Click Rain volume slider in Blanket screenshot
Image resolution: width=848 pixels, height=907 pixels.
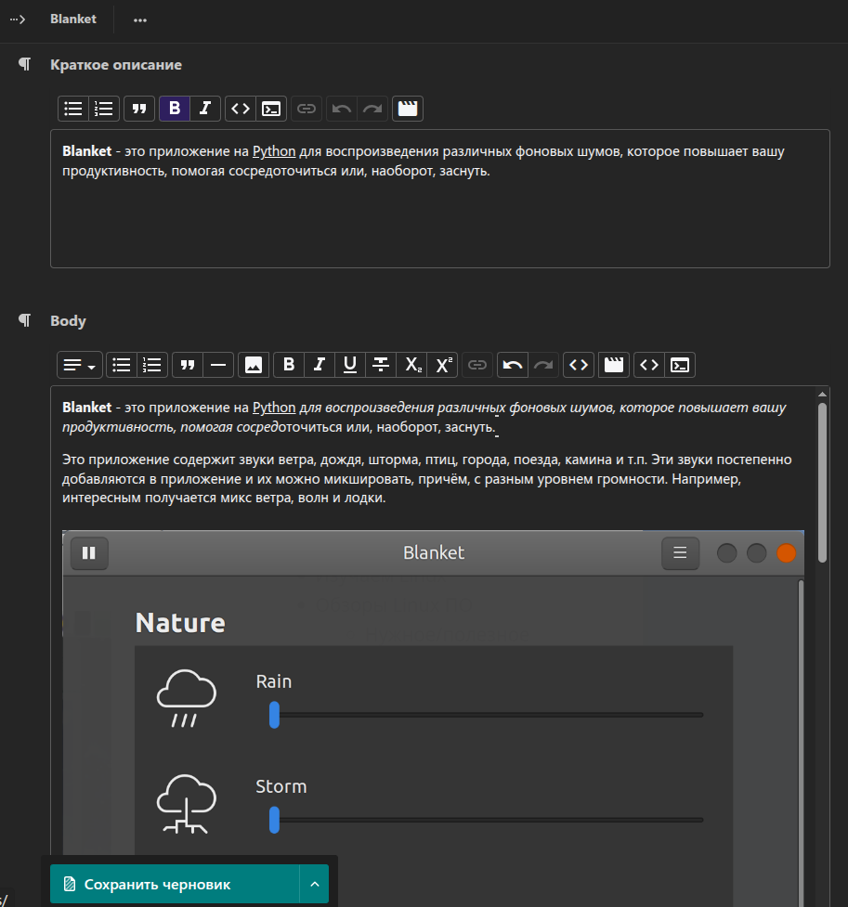486,715
